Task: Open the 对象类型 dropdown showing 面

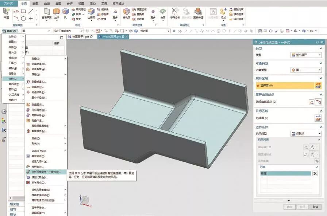Action: tap(306, 70)
